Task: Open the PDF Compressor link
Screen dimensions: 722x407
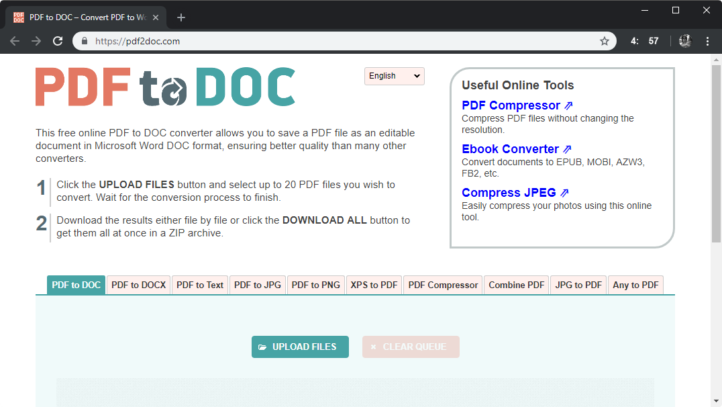Action: point(511,105)
